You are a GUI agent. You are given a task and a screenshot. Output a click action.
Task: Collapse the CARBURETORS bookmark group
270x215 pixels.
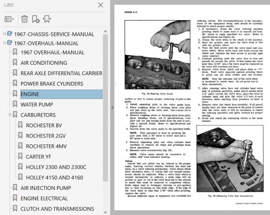10,114
